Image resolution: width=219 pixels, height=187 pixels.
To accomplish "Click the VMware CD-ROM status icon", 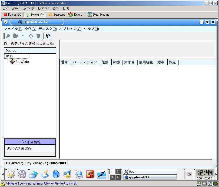I will (210, 184).
